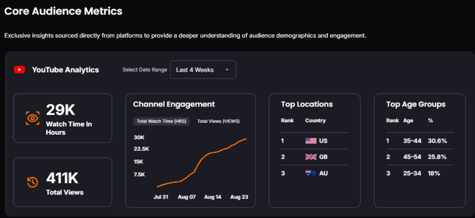Screen dimensions: 475x218
Task: Click the GB flag icon
Action: 311,157
